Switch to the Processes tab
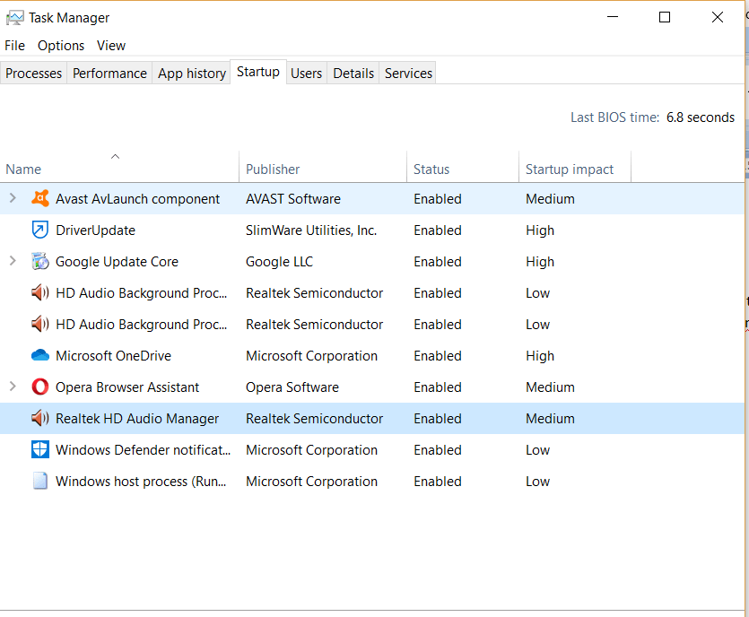The width and height of the screenshot is (749, 617). click(33, 73)
